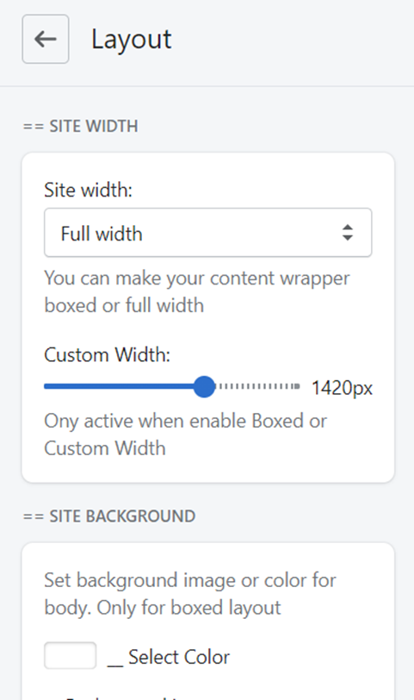Image resolution: width=414 pixels, height=700 pixels.
Task: Click the Layout panel title
Action: pyautogui.click(x=131, y=40)
